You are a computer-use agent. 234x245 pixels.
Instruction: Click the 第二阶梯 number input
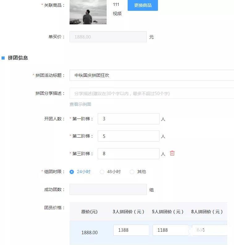(x=128, y=136)
